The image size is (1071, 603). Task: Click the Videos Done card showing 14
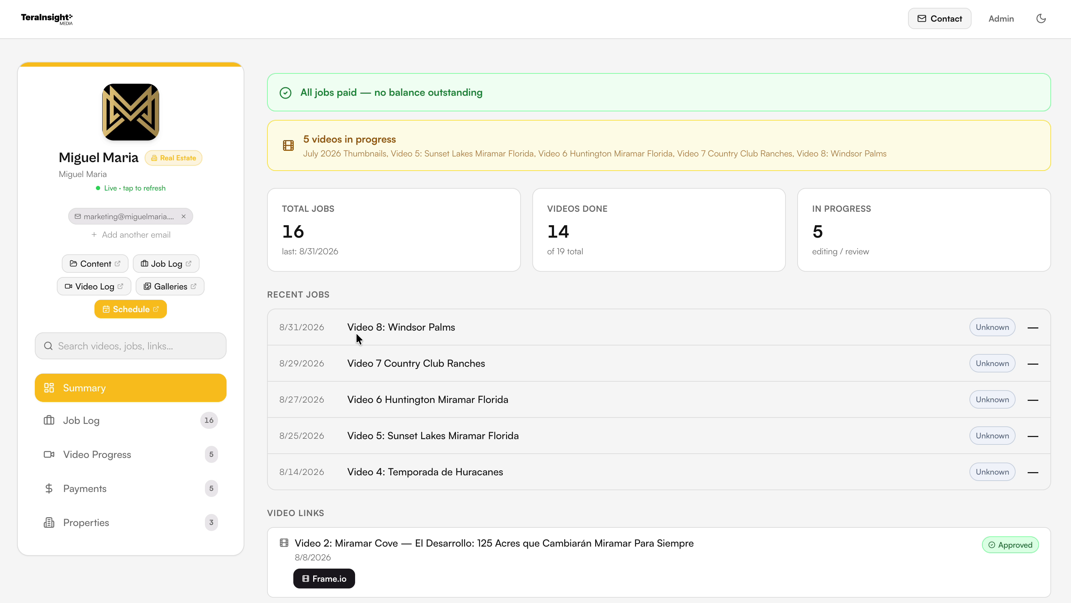659,230
